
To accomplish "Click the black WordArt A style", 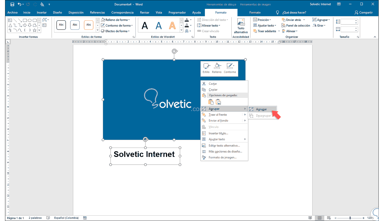I will point(145,25).
